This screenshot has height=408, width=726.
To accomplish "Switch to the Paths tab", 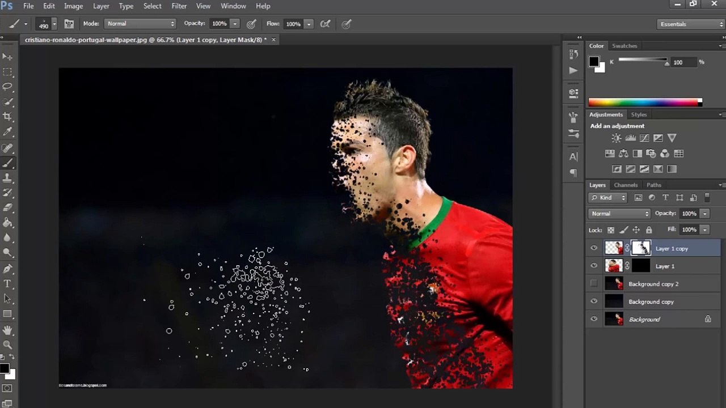I will (x=654, y=185).
